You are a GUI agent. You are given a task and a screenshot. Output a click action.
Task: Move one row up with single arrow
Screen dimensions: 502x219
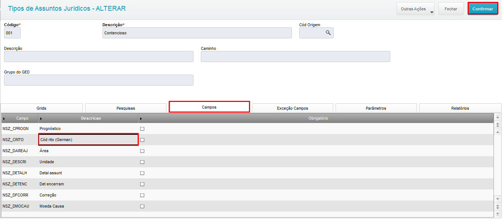pyautogui.click(x=498, y=132)
